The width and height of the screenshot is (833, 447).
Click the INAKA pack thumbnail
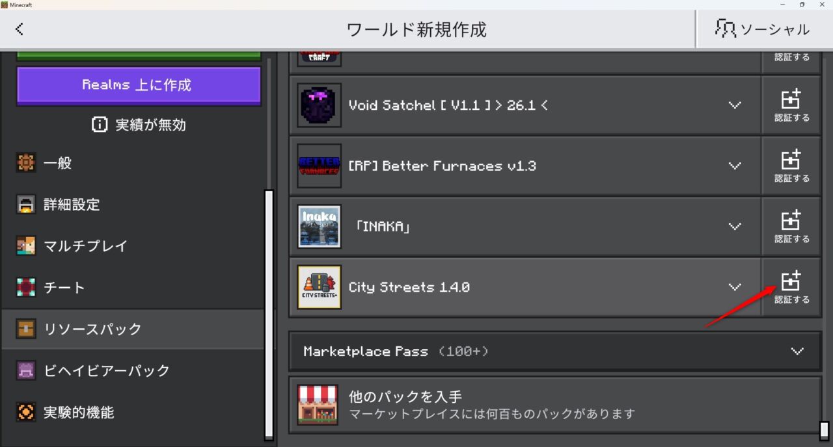[320, 226]
